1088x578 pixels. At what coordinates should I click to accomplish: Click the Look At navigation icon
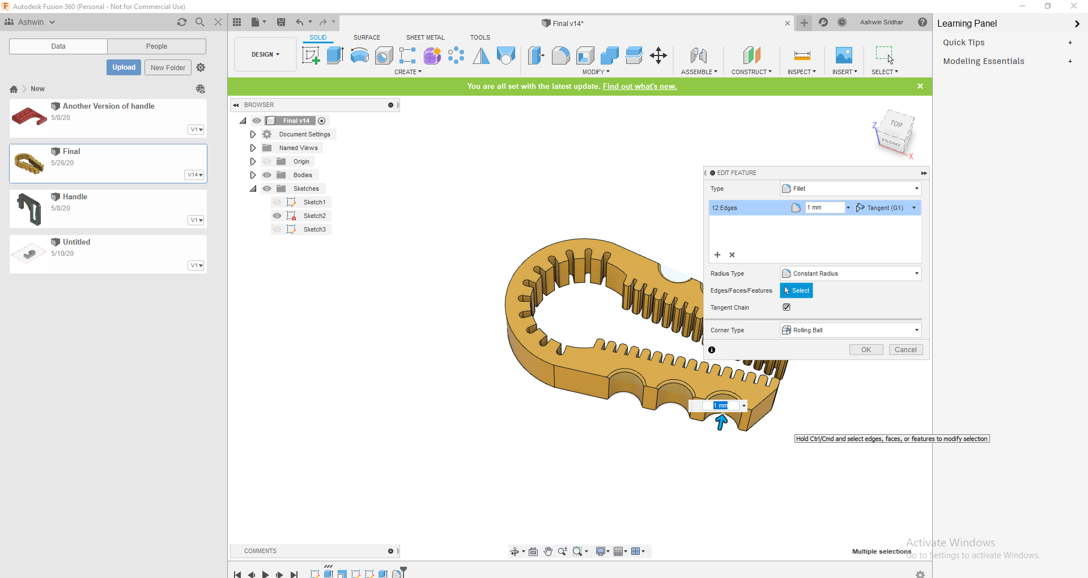pyautogui.click(x=533, y=551)
